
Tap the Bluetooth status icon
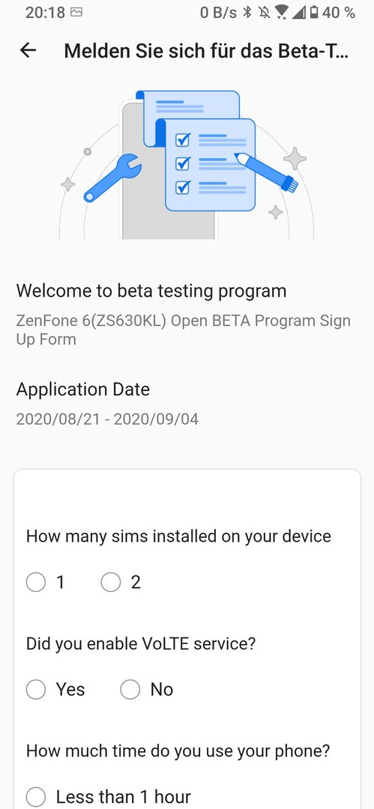point(247,13)
